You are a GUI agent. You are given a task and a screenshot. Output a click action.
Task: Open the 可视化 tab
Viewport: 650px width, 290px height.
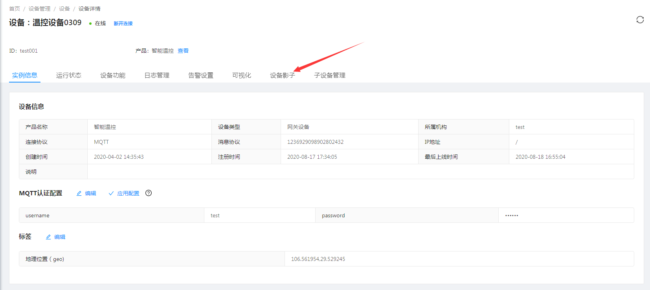(x=242, y=75)
